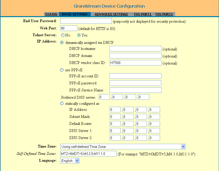The height and width of the screenshot is (171, 219).
Task: Click the 'purposely not displayed' security note
Action: (x=149, y=21)
